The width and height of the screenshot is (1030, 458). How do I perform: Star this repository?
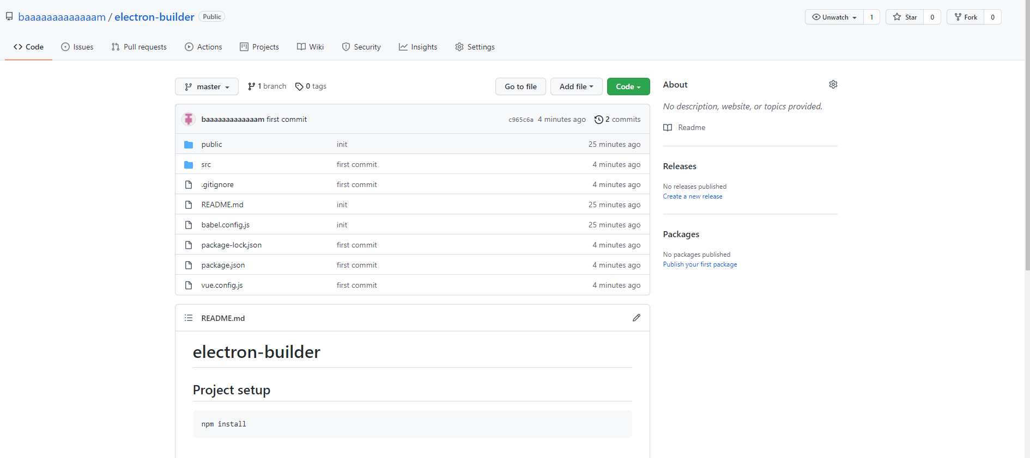click(905, 17)
